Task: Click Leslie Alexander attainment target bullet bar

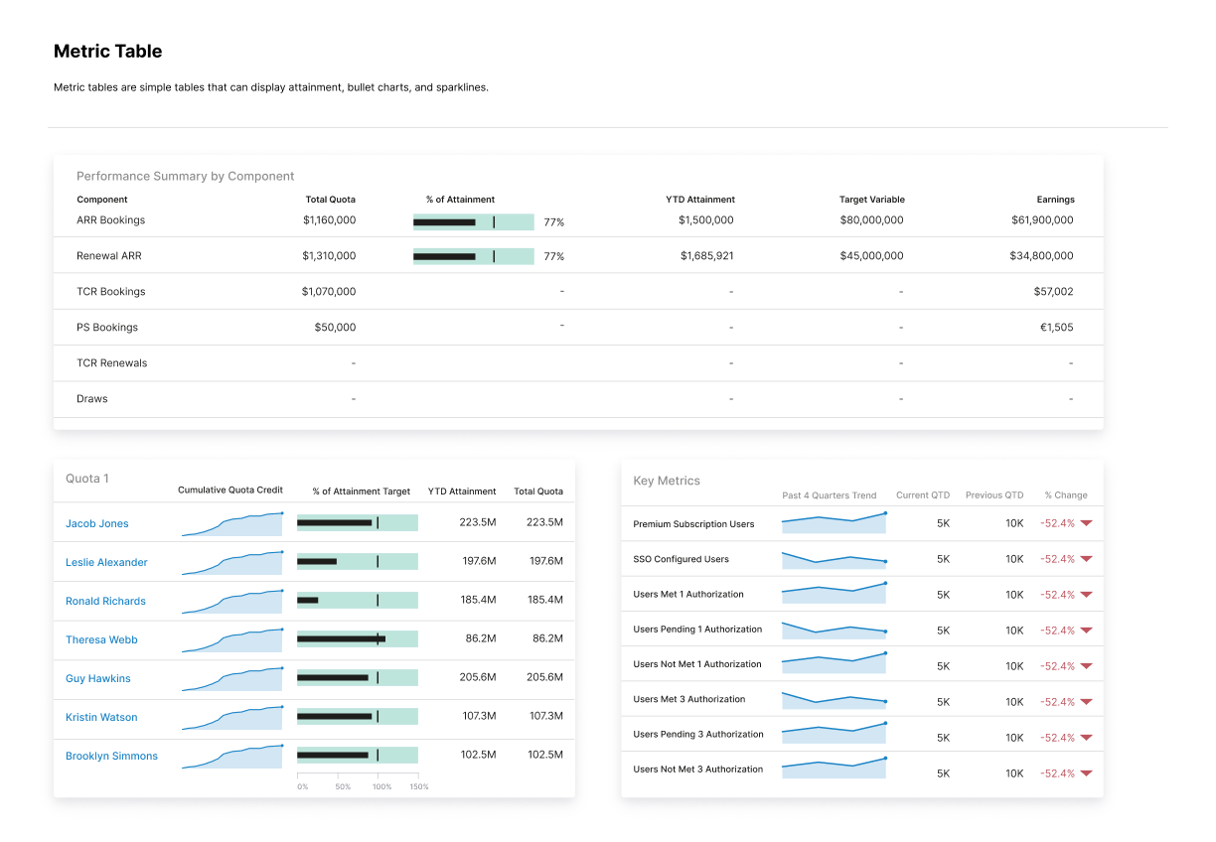Action: pos(358,561)
